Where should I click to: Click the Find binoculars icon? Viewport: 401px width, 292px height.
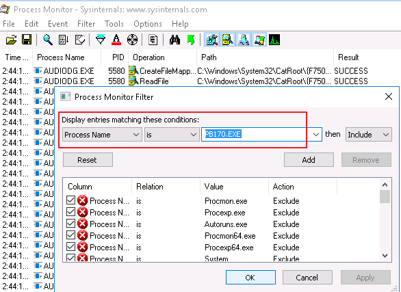tap(174, 40)
